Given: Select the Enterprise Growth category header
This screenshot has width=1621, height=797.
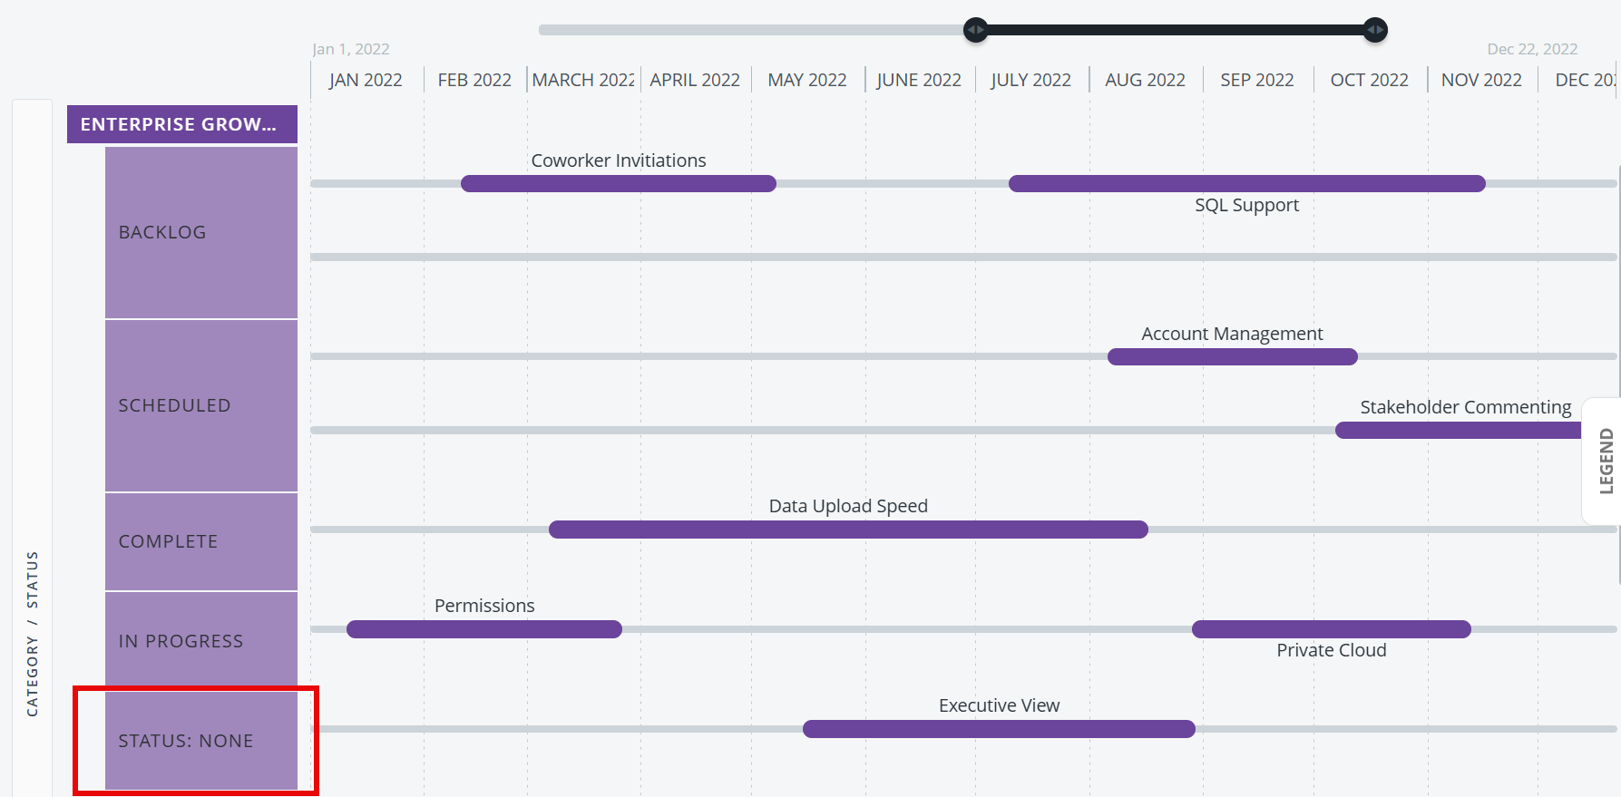Looking at the screenshot, I should 181,124.
